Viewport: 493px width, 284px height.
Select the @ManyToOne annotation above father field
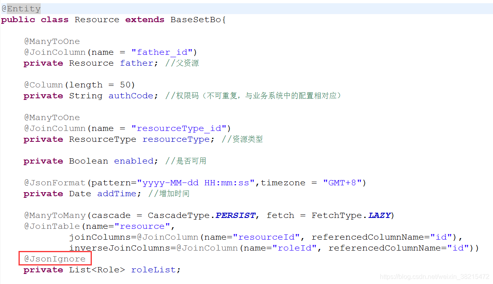tap(52, 41)
